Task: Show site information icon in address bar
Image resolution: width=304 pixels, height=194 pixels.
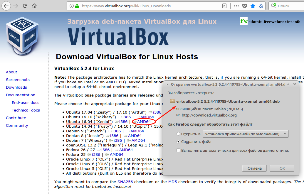Action: (x=72, y=6)
